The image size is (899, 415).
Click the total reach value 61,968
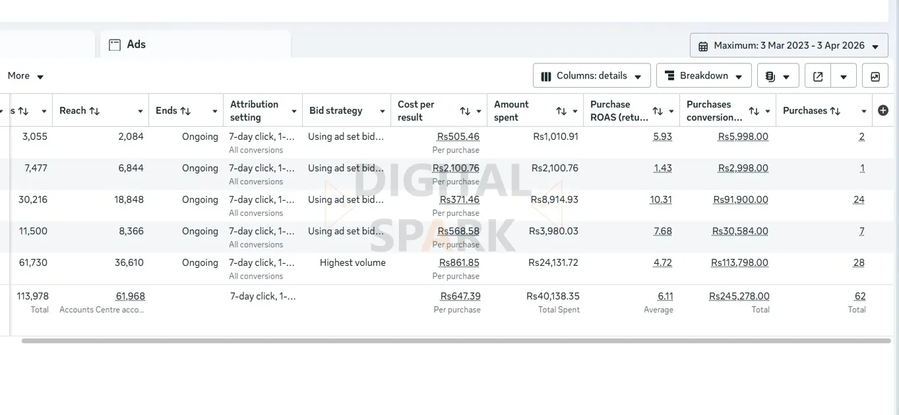(130, 296)
